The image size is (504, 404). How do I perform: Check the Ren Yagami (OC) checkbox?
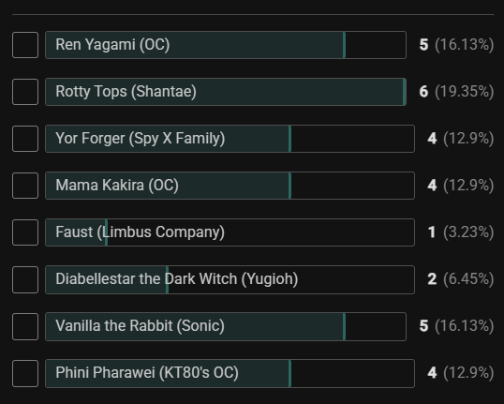click(x=25, y=45)
